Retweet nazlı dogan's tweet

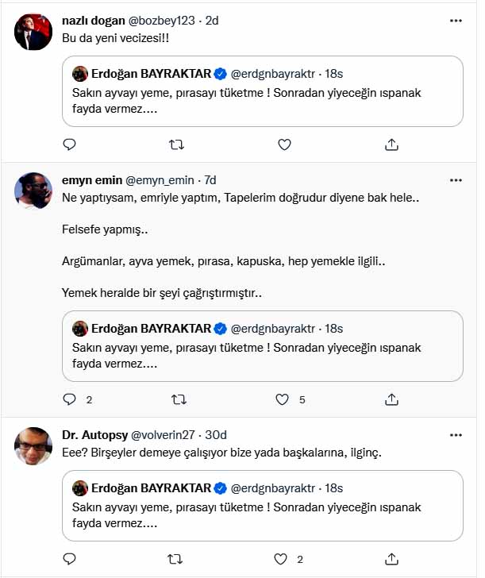(177, 144)
